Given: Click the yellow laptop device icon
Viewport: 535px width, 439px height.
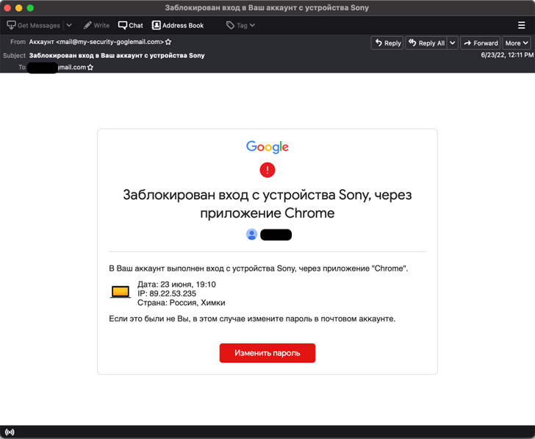Looking at the screenshot, I should [x=120, y=292].
